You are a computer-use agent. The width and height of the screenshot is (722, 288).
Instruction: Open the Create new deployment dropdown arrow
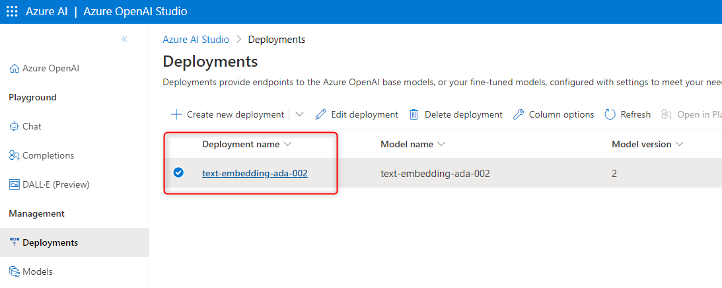(299, 114)
